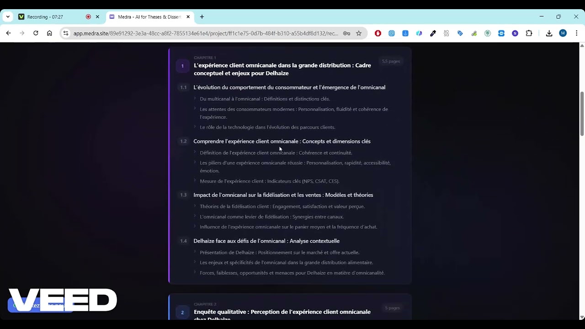Open the tab search dropdown arrow
Image resolution: width=585 pixels, height=329 pixels.
coord(8,17)
